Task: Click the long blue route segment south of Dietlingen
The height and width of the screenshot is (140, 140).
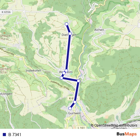Action: pyautogui.click(x=68, y=52)
